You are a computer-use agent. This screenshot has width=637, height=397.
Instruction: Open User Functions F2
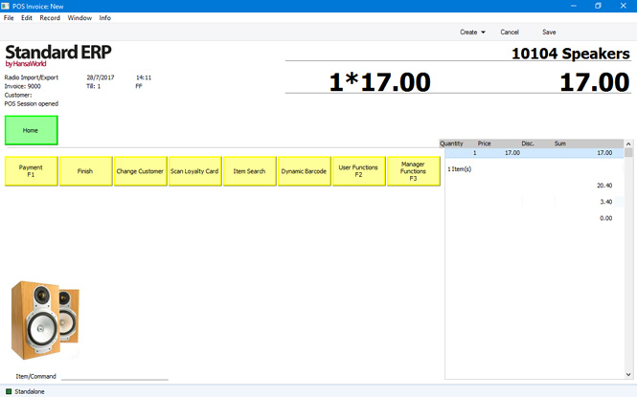point(358,171)
